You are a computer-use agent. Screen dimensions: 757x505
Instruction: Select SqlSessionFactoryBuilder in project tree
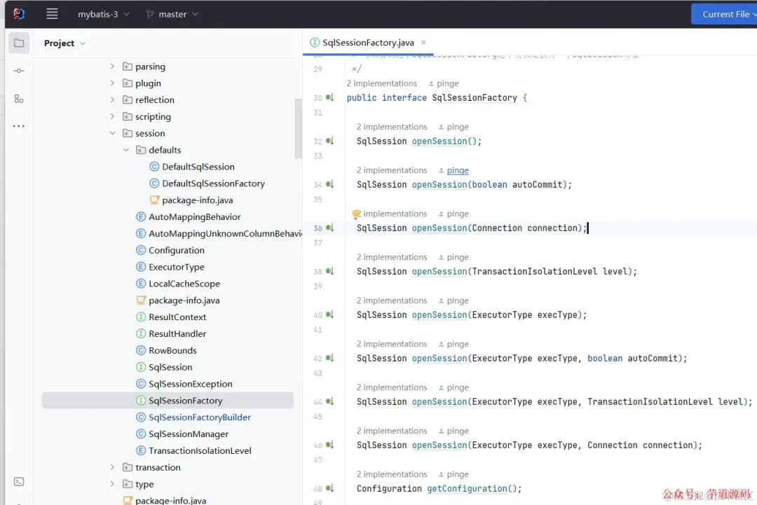click(x=199, y=417)
